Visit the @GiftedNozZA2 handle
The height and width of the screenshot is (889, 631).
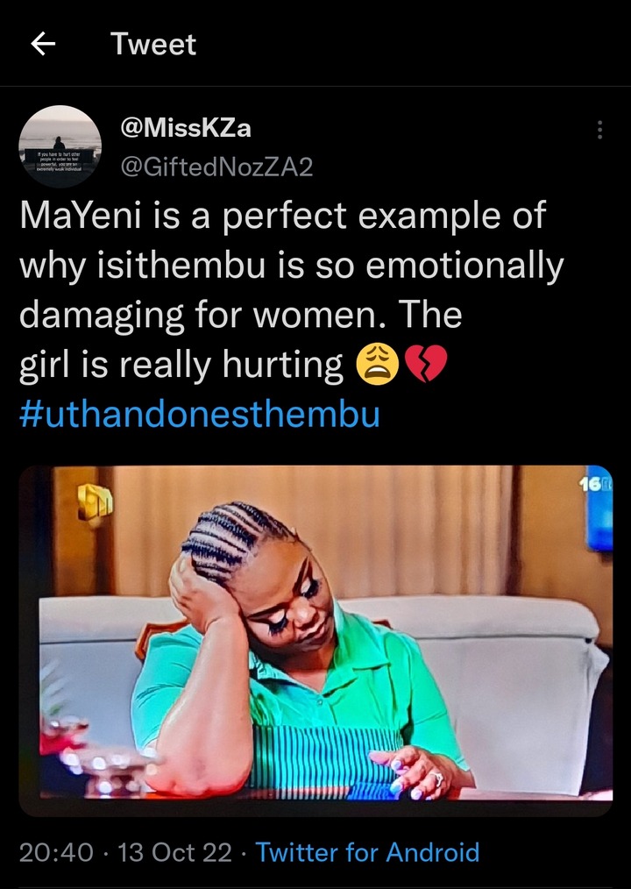[x=215, y=167]
